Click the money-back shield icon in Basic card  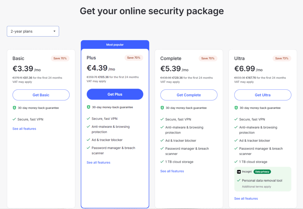(x=14, y=108)
